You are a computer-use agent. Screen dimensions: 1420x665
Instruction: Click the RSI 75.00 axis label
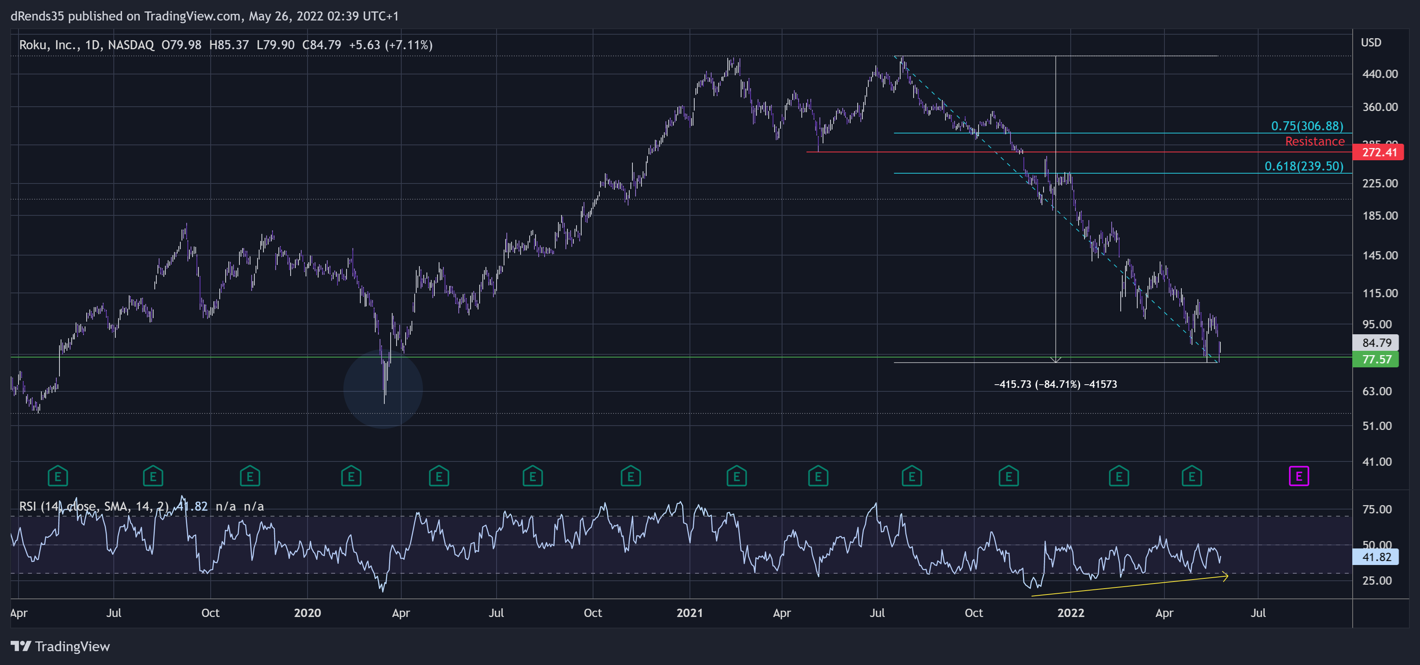click(x=1377, y=509)
